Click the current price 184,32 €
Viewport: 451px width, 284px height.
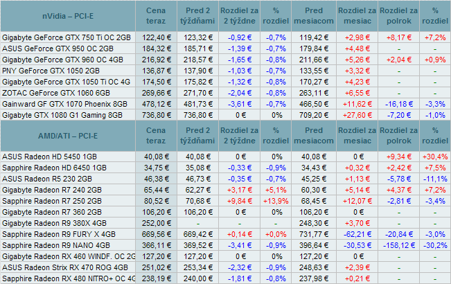coord(156,48)
